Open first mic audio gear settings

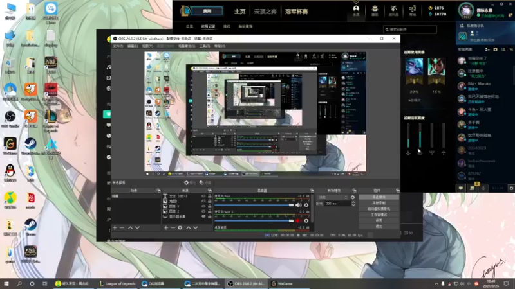tap(306, 205)
